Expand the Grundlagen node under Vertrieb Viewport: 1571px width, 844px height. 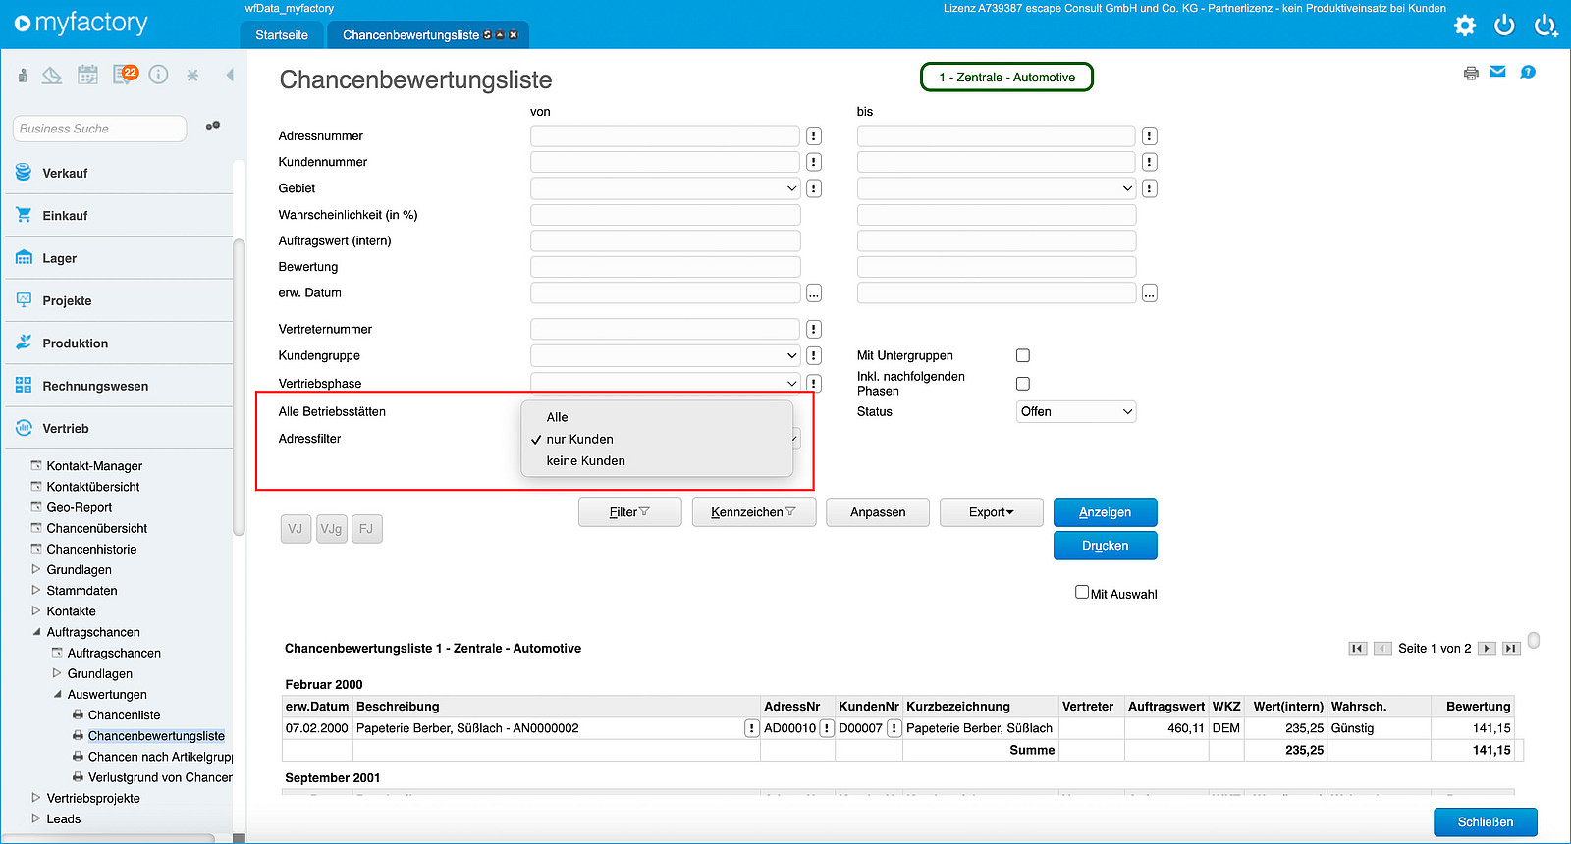pyautogui.click(x=36, y=569)
